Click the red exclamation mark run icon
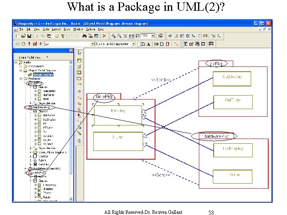The image size is (287, 215). pyautogui.click(x=29, y=44)
